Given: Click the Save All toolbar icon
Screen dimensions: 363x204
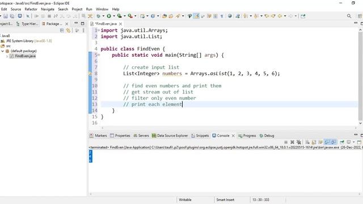Looking at the screenshot, I should click(x=12, y=16).
